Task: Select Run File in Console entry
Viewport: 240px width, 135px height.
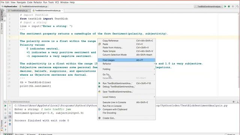Action: pyautogui.click(x=127, y=106)
